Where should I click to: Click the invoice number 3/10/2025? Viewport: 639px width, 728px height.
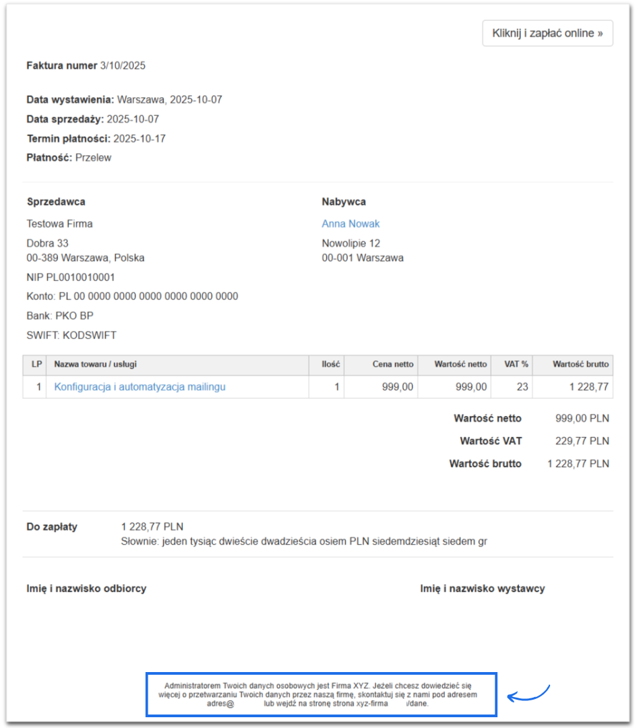point(123,66)
